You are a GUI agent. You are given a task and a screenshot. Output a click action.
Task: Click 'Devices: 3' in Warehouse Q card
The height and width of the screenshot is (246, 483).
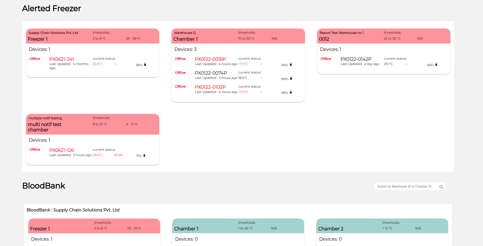pos(186,49)
